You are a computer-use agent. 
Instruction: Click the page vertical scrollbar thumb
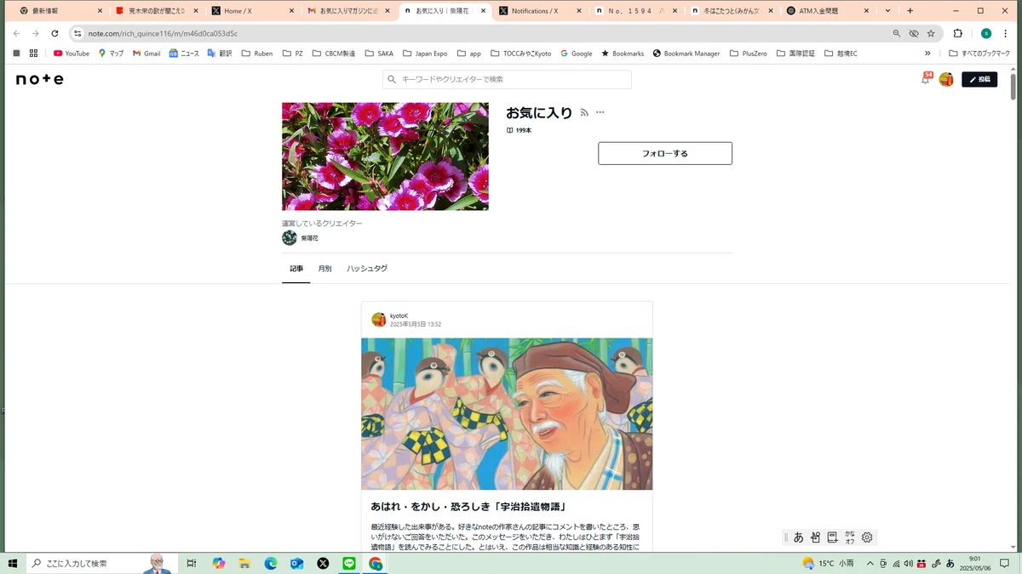1013,86
